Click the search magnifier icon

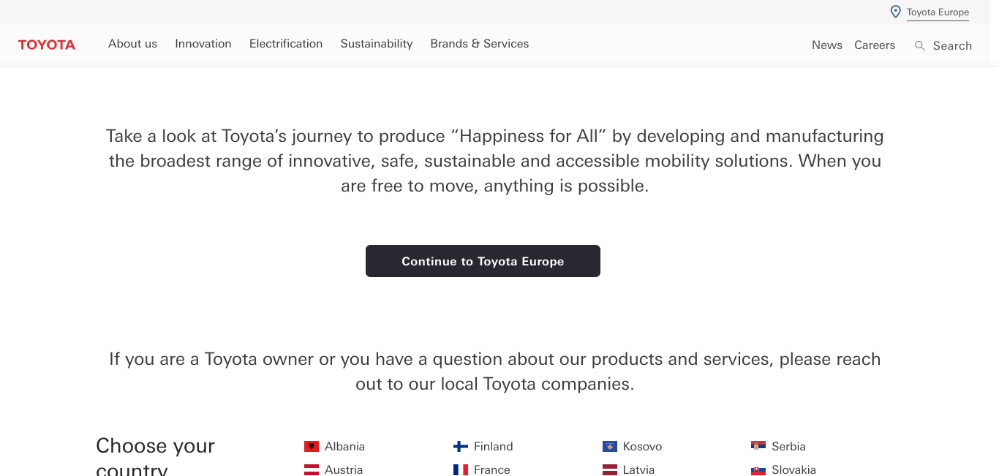(x=920, y=45)
